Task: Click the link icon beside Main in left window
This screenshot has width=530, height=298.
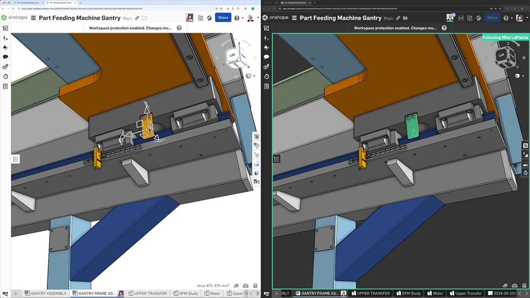Action: tap(137, 18)
